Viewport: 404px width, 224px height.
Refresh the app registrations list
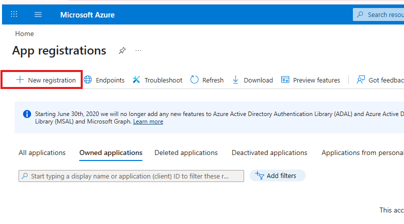(x=207, y=80)
